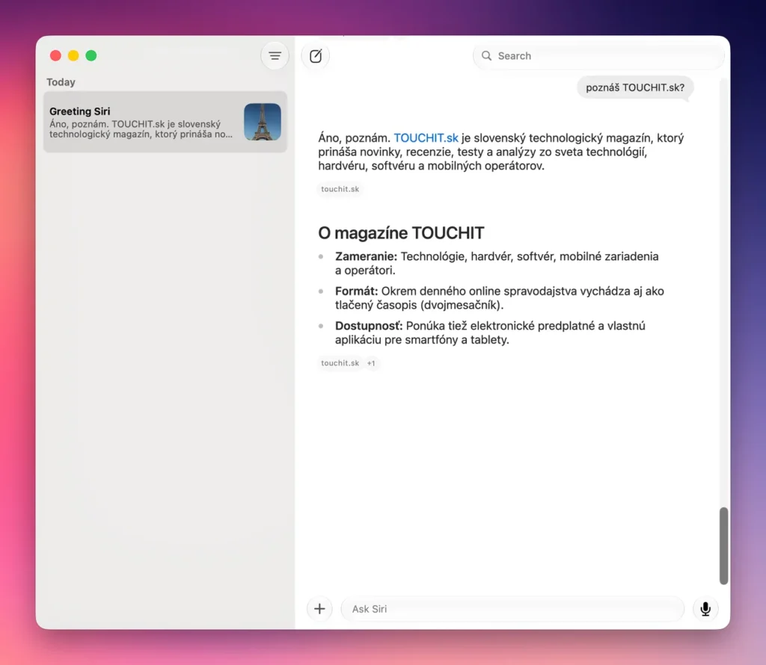Screen dimensions: 766x665
Task: Focus the Ask Siri input field
Action: click(x=512, y=609)
